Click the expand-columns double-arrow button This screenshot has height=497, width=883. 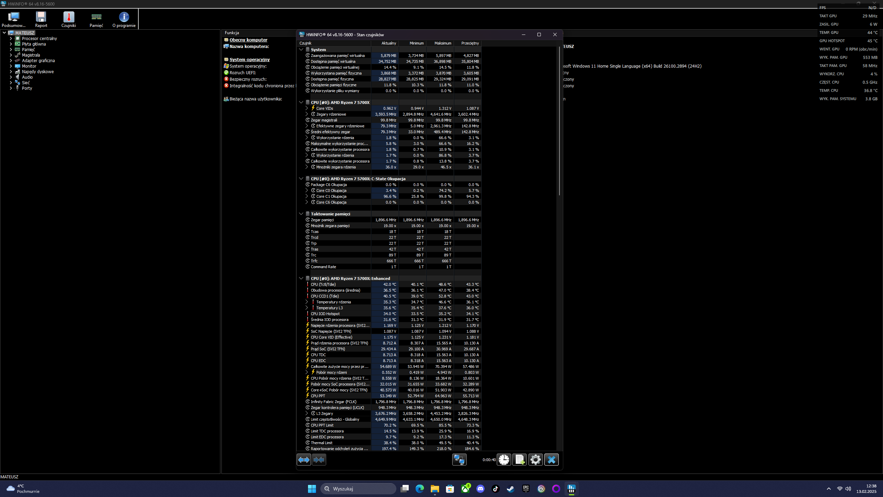[x=304, y=460]
